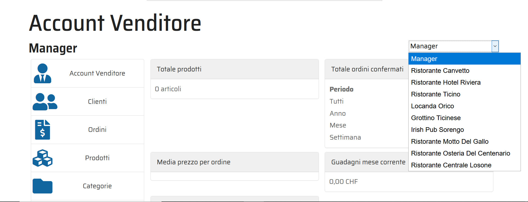Select Manager option in dropdown list
528x202 pixels.
click(464, 59)
